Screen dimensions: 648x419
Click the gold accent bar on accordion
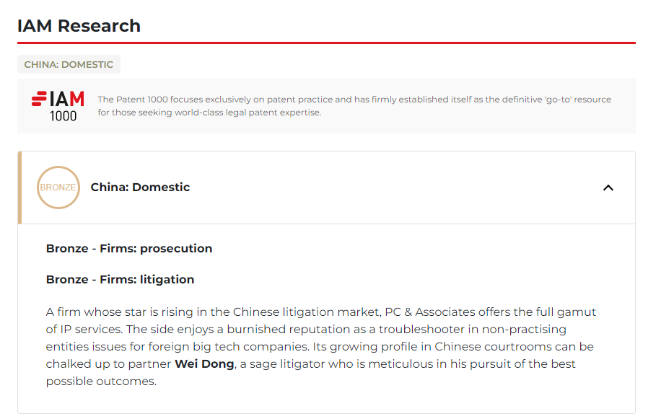19,188
